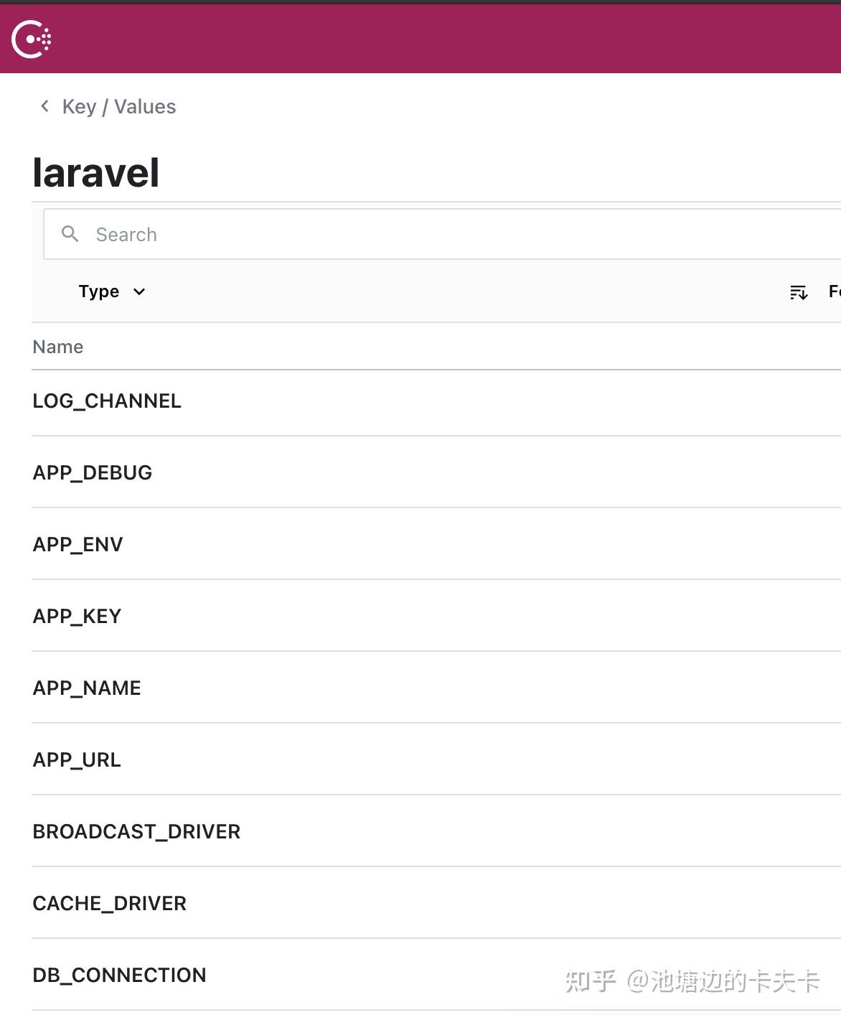Viewport: 841px width, 1015px height.
Task: Open the sort options via the sort arrow icon
Action: pyautogui.click(x=798, y=291)
